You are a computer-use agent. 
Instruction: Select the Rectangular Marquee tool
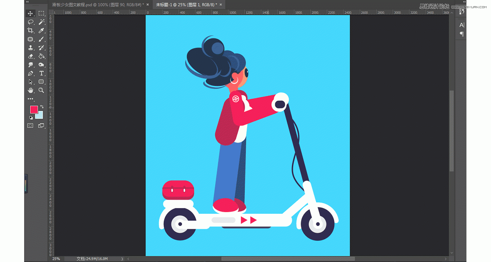(x=41, y=13)
